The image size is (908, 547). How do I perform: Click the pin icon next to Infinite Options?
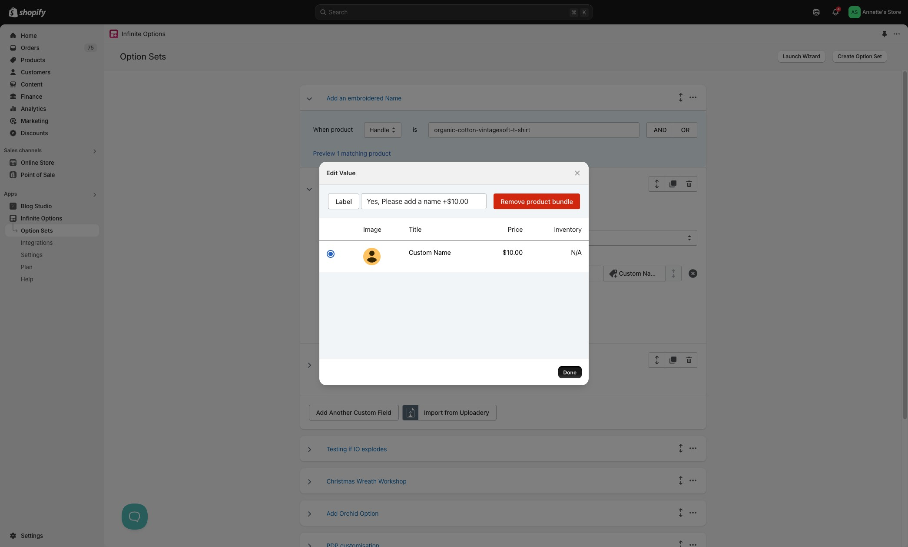point(884,34)
